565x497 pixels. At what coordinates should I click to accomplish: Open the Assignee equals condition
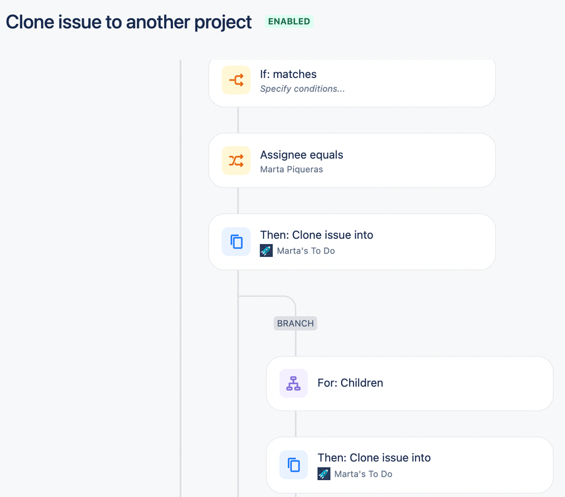pos(352,160)
